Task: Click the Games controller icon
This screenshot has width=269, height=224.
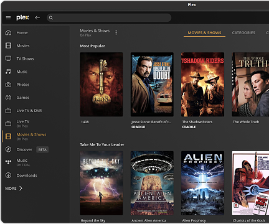Action: [x=8, y=98]
